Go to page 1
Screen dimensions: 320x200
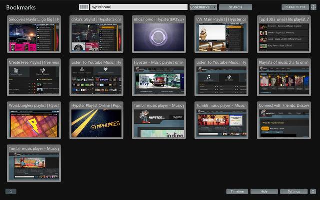point(11,191)
